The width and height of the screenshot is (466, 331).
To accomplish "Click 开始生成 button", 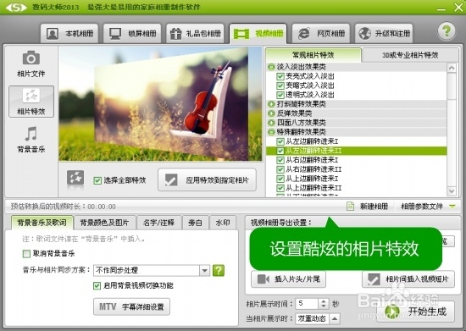I will [x=416, y=312].
